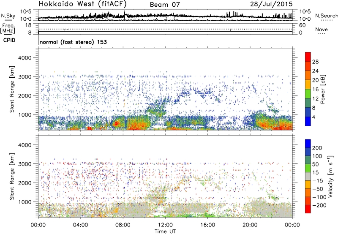Click the blue bottom of power color bar
Screen dimensions: 338x234
(308, 121)
